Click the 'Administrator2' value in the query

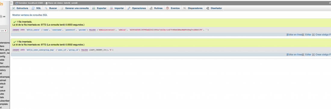click(x=107, y=30)
